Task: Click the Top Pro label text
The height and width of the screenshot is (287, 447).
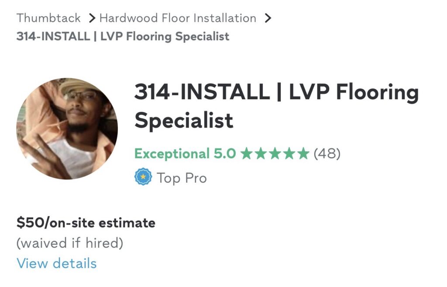Action: tap(182, 178)
